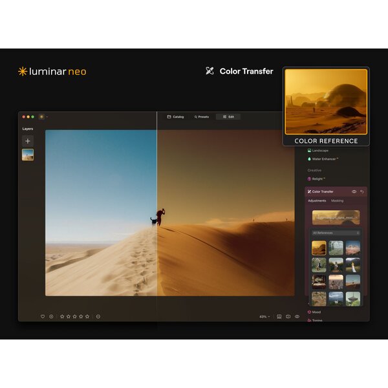This screenshot has width=388, height=388.
Task: Toggle Color Transfer visibility eye icon
Action: (354, 191)
